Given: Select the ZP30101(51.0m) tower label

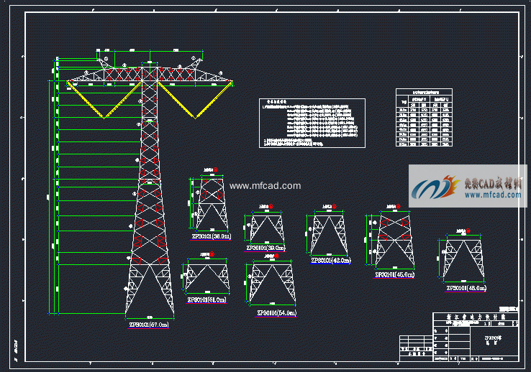Looking at the screenshot, I should (205, 300).
